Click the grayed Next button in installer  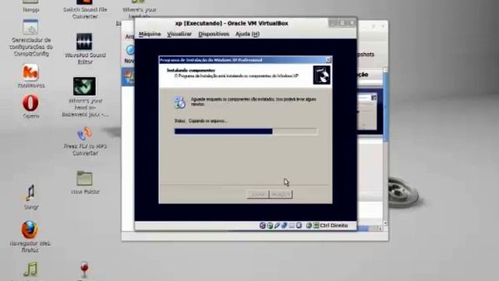click(x=281, y=194)
